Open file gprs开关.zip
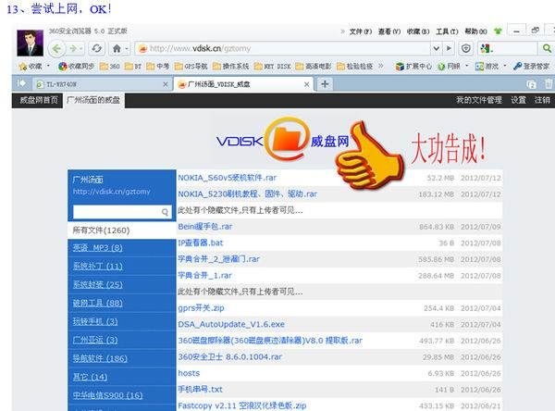Screen dimensions: 555x411 pos(201,308)
